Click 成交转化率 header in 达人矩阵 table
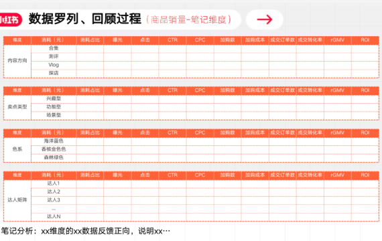This screenshot has width=382, height=241. (310, 175)
